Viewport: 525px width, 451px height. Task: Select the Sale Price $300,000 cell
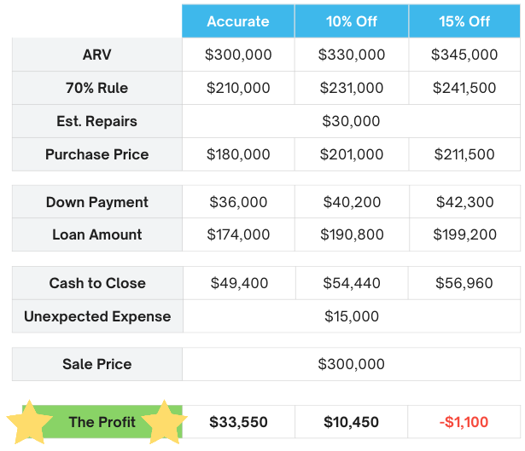click(351, 364)
